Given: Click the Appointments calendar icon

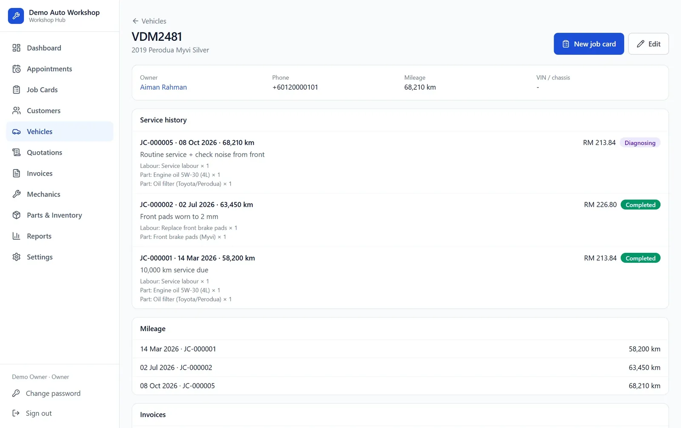Looking at the screenshot, I should point(16,69).
